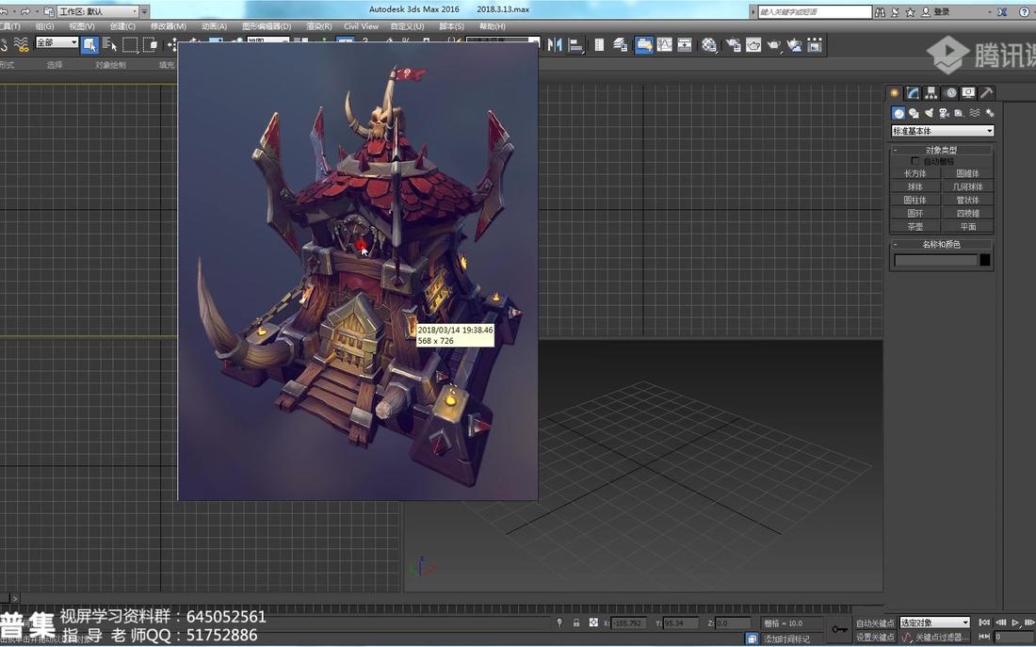Click the 球体 sphere creation button
The image size is (1036, 647).
(x=915, y=186)
